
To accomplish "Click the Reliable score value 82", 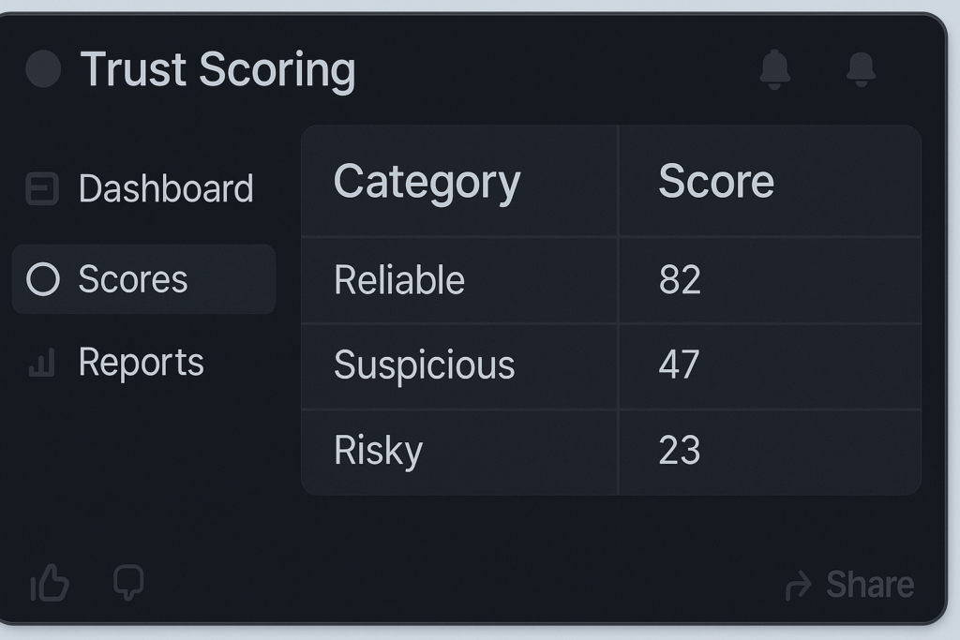I will (x=680, y=280).
